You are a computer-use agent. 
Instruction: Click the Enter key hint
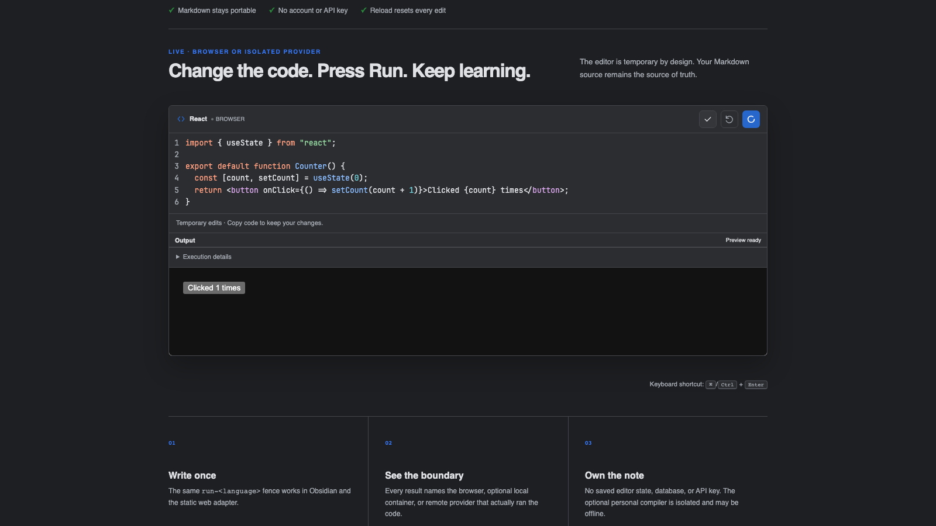(756, 385)
